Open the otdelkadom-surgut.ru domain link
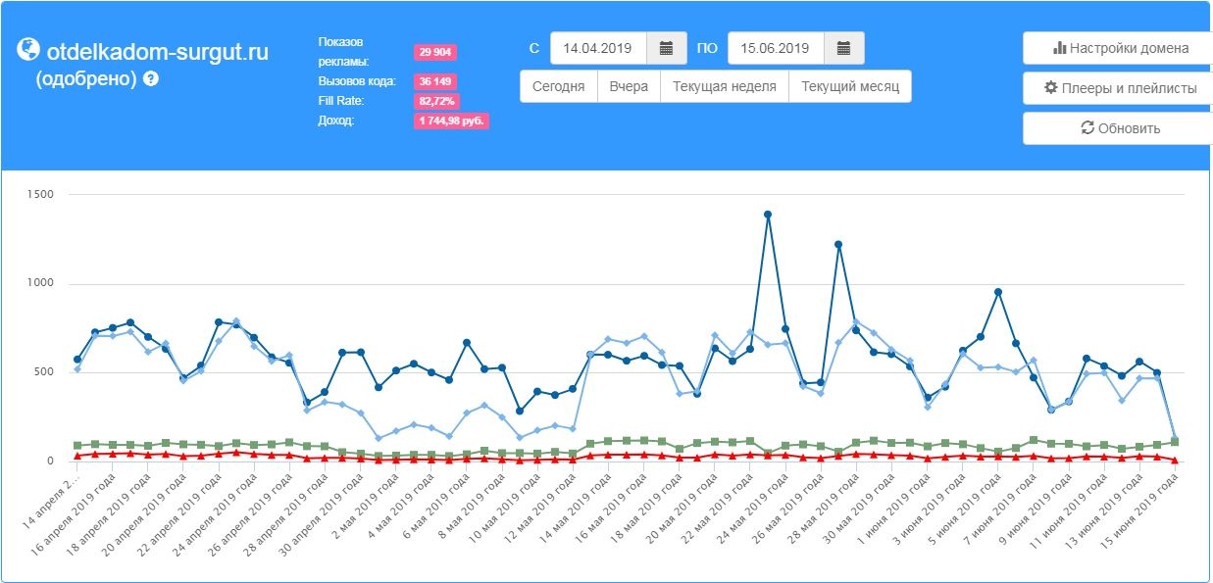The width and height of the screenshot is (1213, 583). [x=157, y=52]
